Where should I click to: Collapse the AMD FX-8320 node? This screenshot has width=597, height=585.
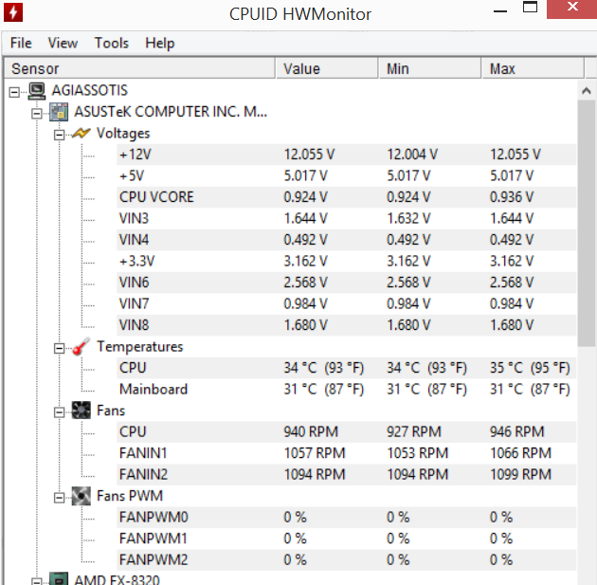(x=37, y=581)
